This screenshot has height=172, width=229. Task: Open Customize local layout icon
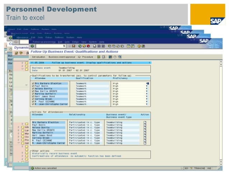pyautogui.click(x=143, y=46)
